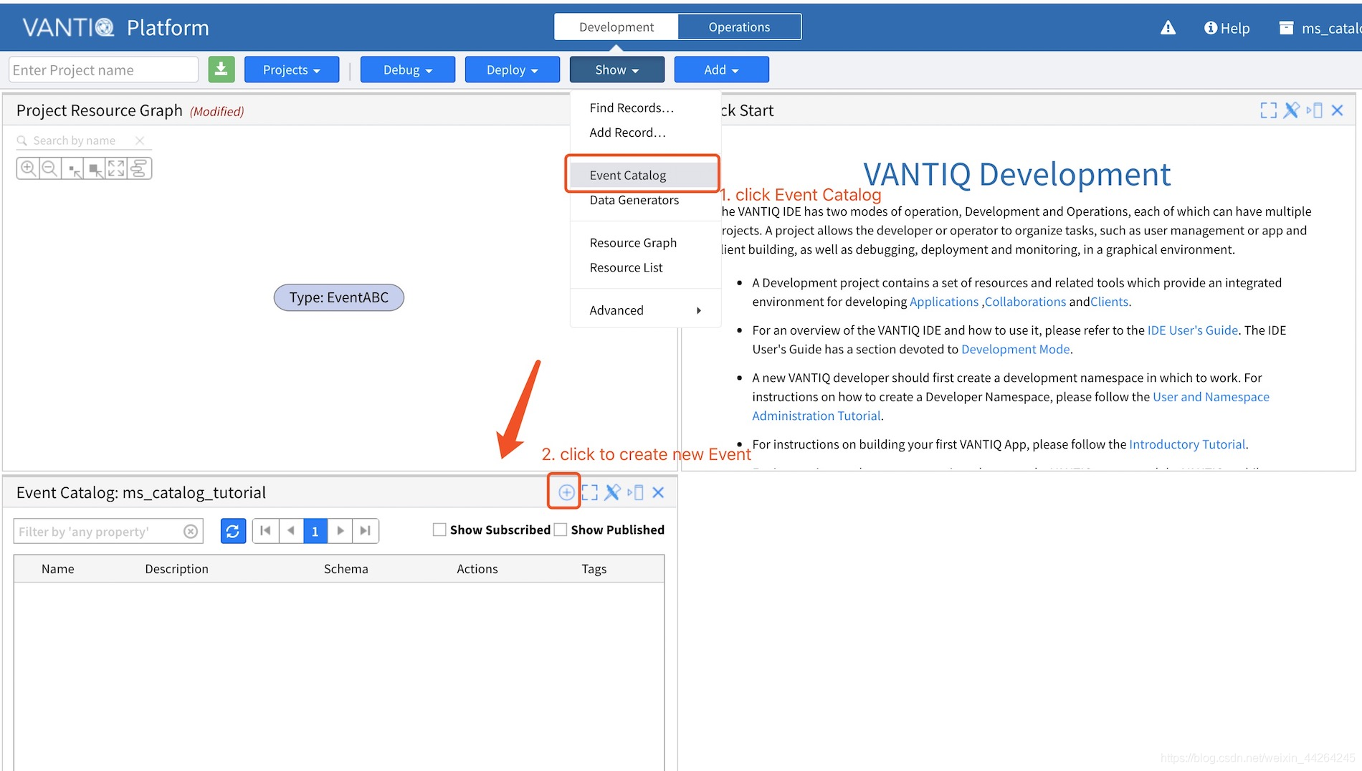Open Resource Graph from the Show menu
This screenshot has height=771, width=1362.
[x=645, y=243]
